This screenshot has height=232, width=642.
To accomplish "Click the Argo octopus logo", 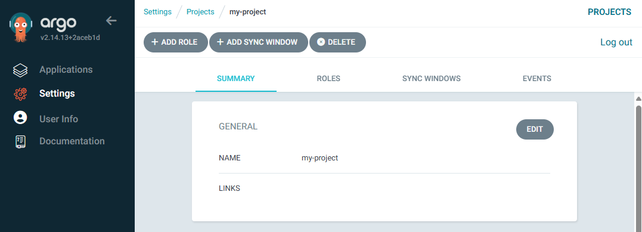I will [x=20, y=27].
